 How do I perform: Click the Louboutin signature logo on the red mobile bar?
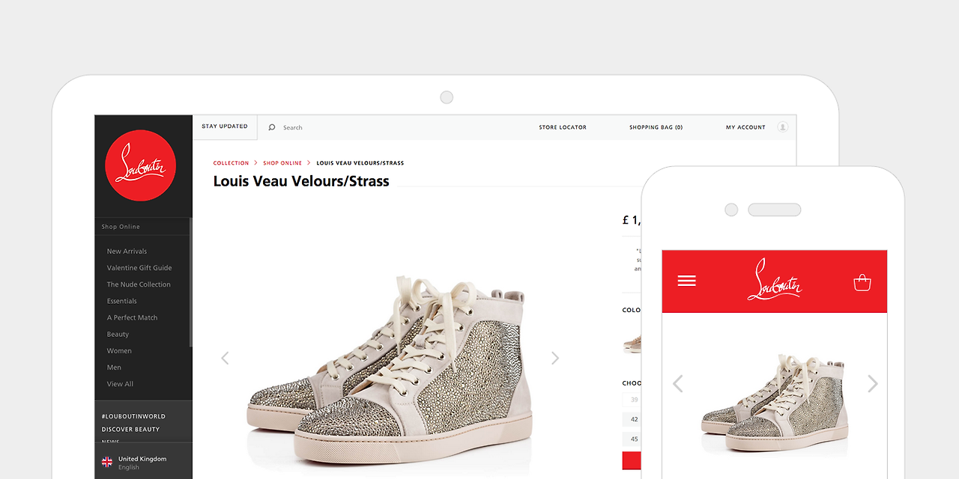click(774, 281)
